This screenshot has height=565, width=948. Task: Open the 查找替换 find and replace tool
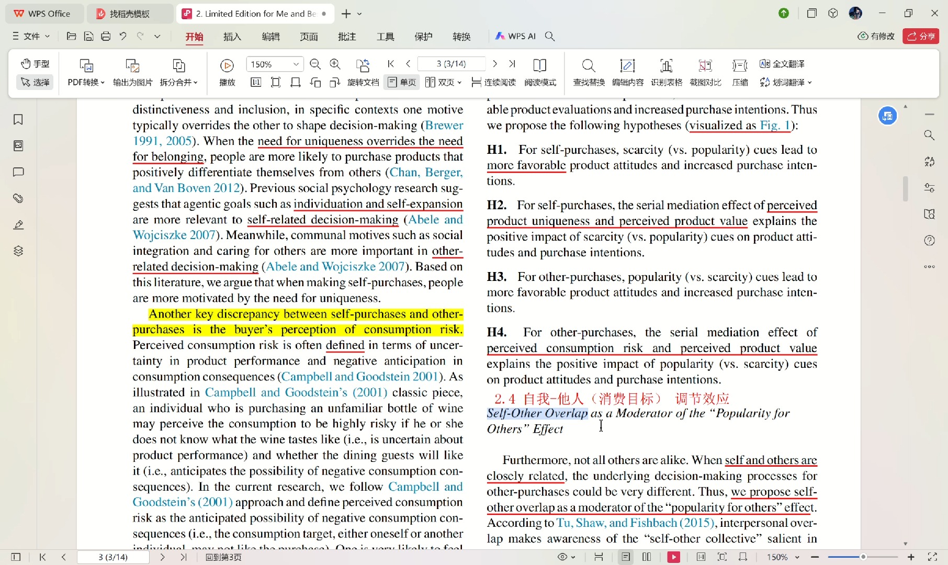pos(589,65)
